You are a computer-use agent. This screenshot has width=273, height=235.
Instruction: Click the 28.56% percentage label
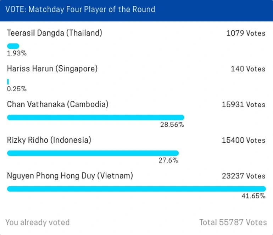[x=172, y=125]
